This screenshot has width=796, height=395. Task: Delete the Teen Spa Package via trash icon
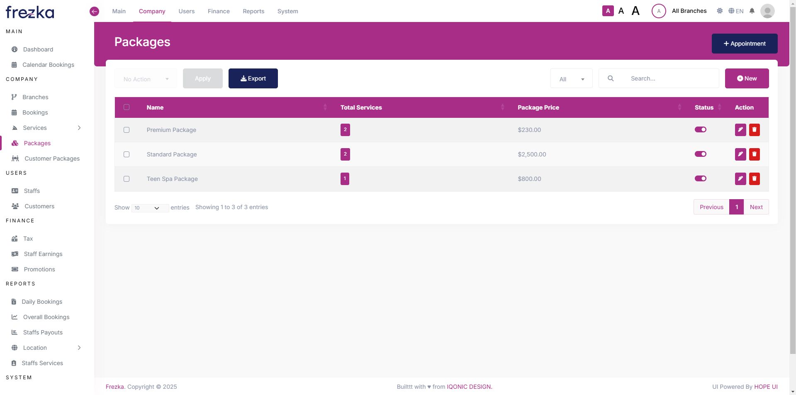(754, 178)
